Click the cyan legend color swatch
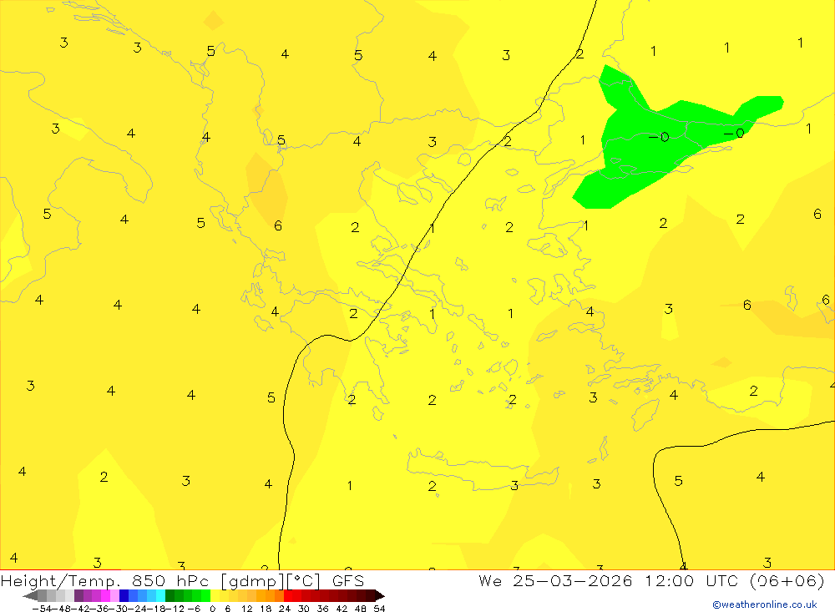The width and height of the screenshot is (835, 612). [160, 595]
